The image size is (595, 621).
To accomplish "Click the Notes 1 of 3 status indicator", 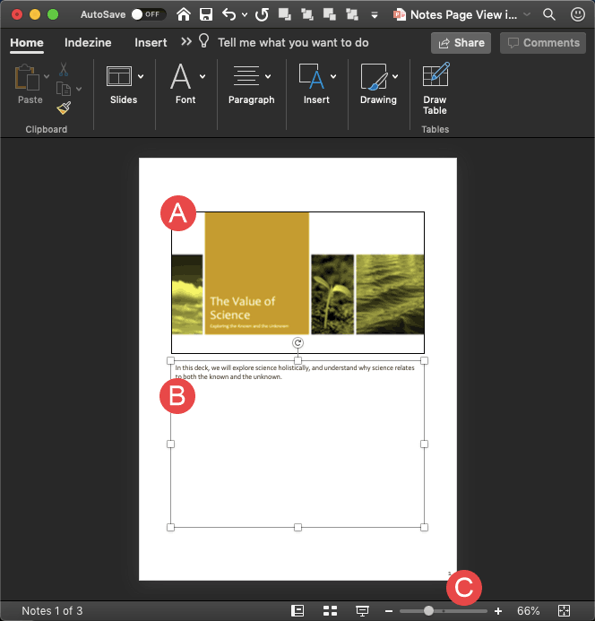I will coord(52,611).
